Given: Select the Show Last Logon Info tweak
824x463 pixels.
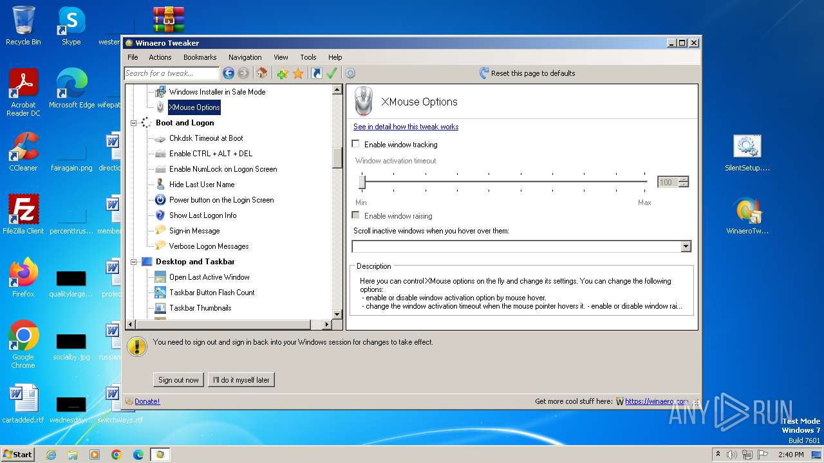Looking at the screenshot, I should (203, 215).
